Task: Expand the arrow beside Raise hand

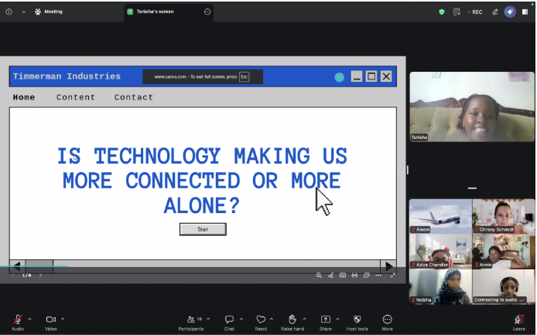Action: 304,319
